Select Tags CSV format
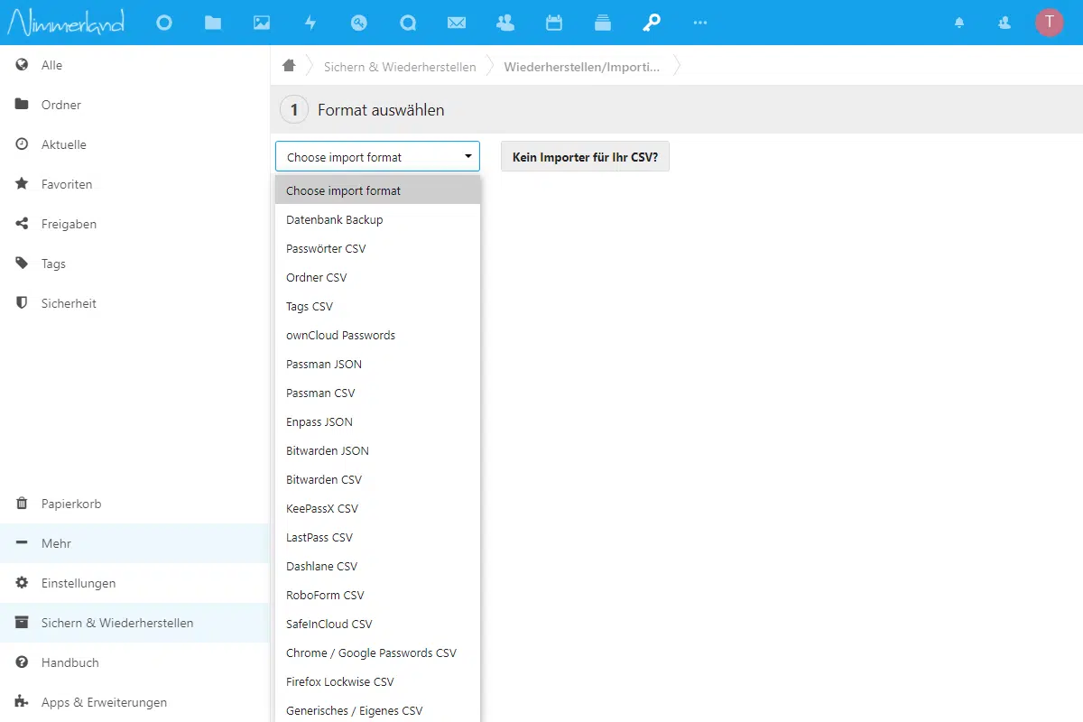The image size is (1083, 722). click(377, 306)
